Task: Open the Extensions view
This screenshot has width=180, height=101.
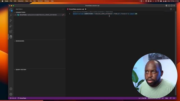Action: point(11,31)
